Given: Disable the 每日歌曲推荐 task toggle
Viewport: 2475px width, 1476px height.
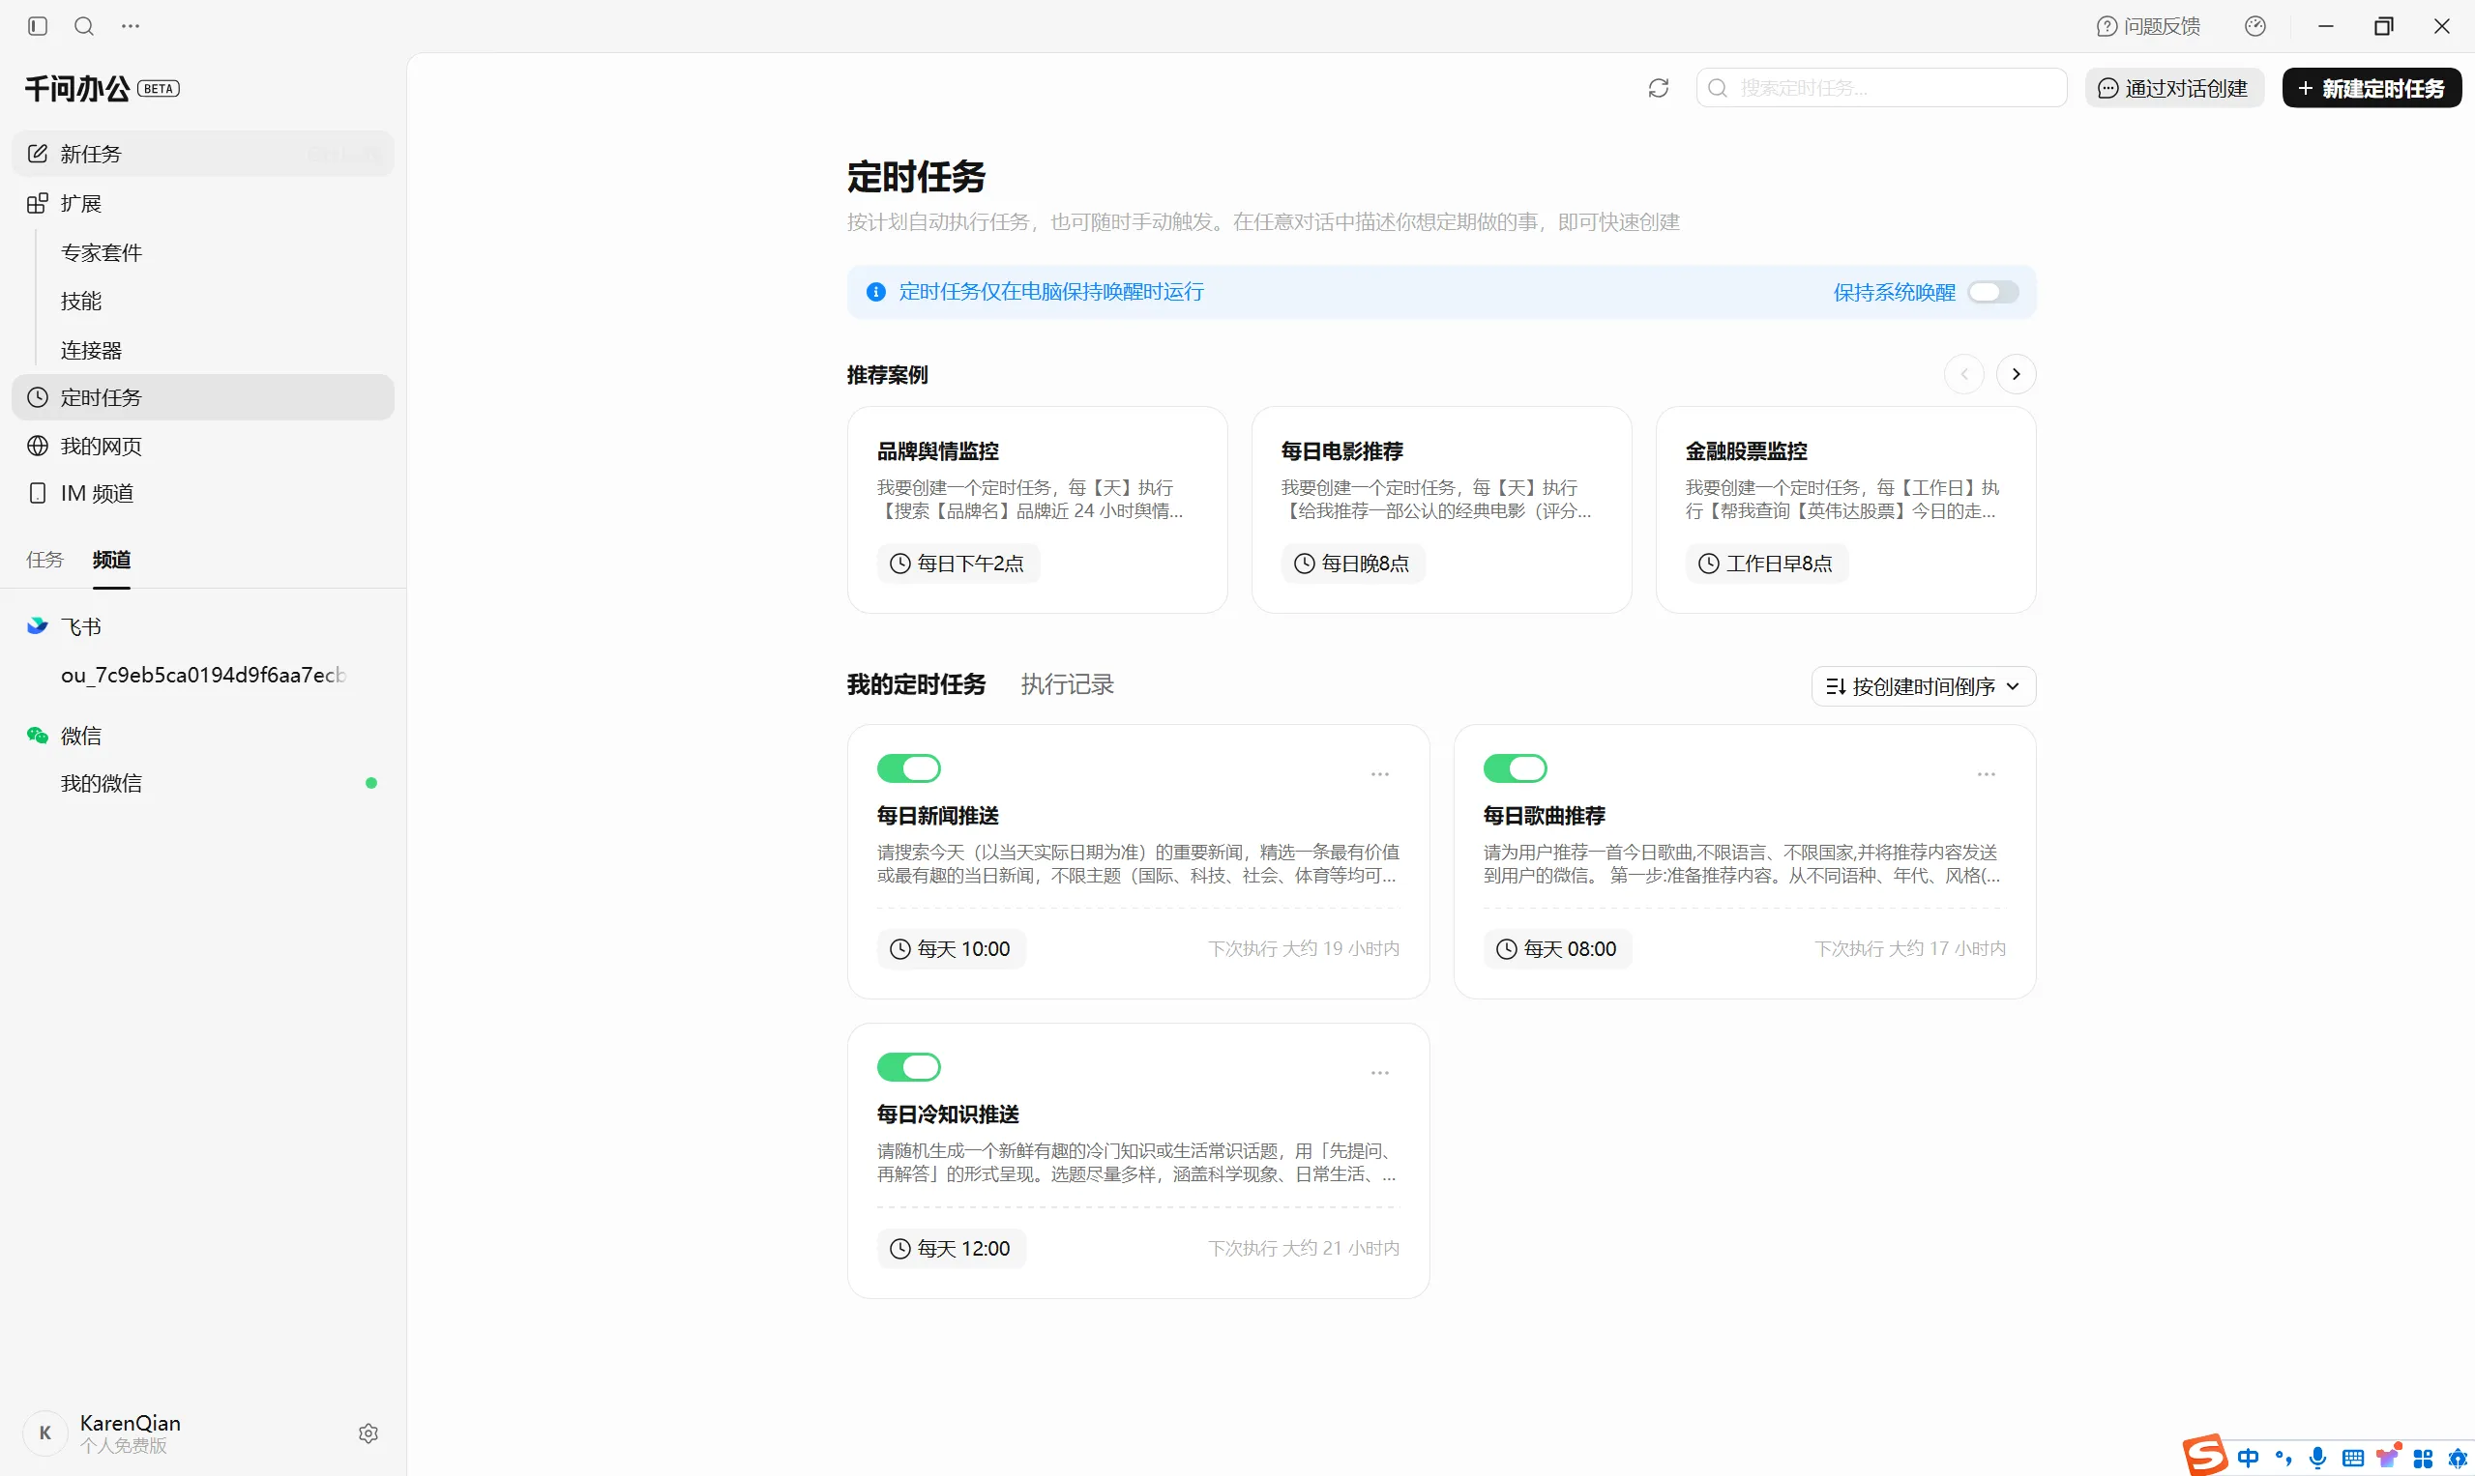Looking at the screenshot, I should tap(1515, 767).
